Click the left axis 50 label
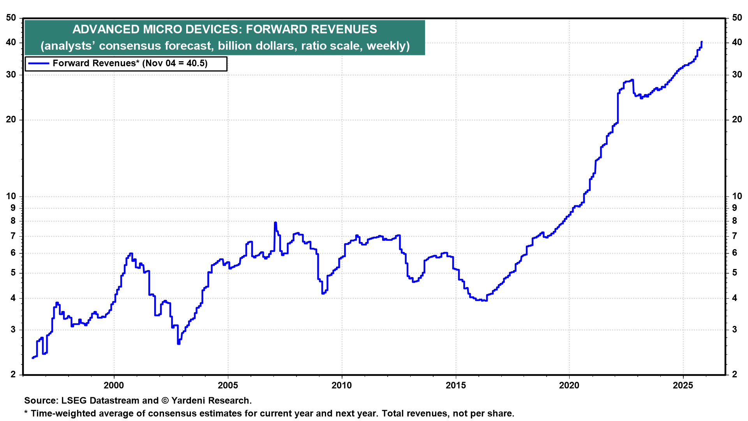This screenshot has height=421, width=748. pyautogui.click(x=11, y=18)
